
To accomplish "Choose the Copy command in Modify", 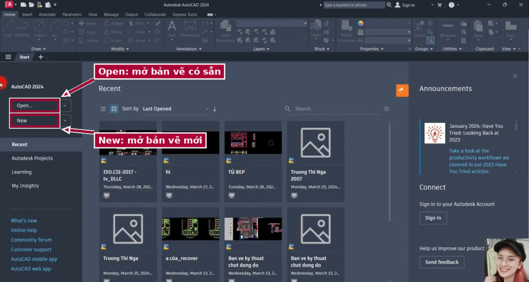I will 87,32.
